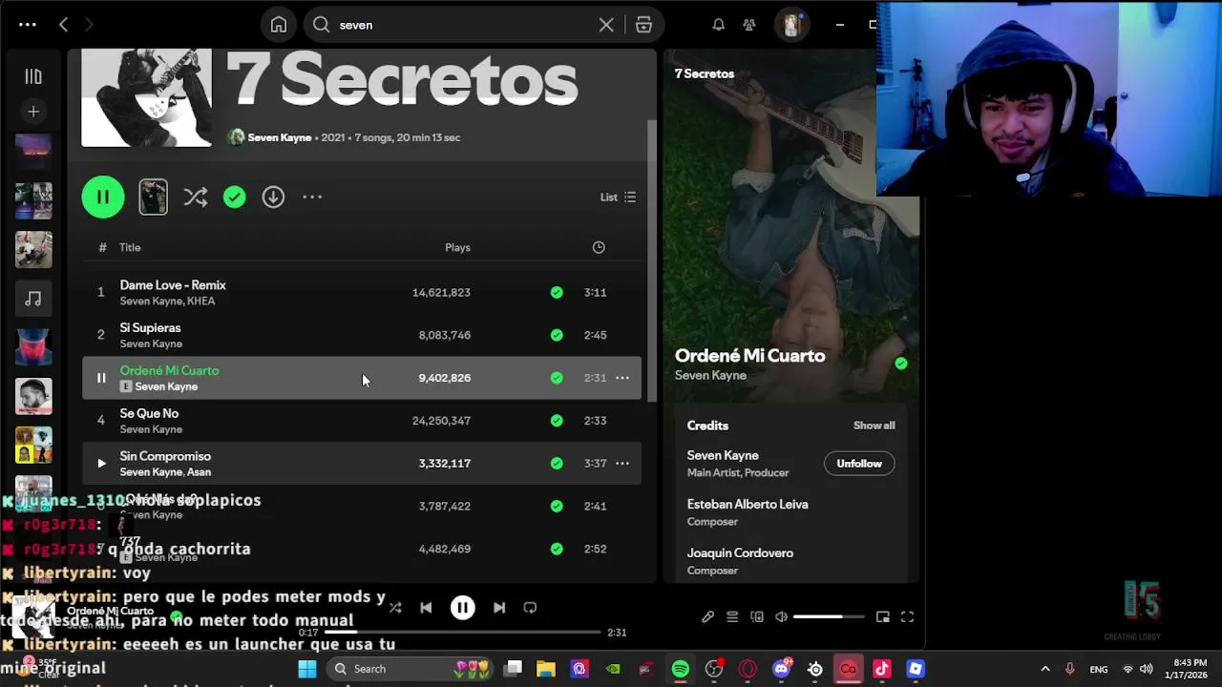
Task: Open the lyrics microphone icon
Action: tap(707, 617)
